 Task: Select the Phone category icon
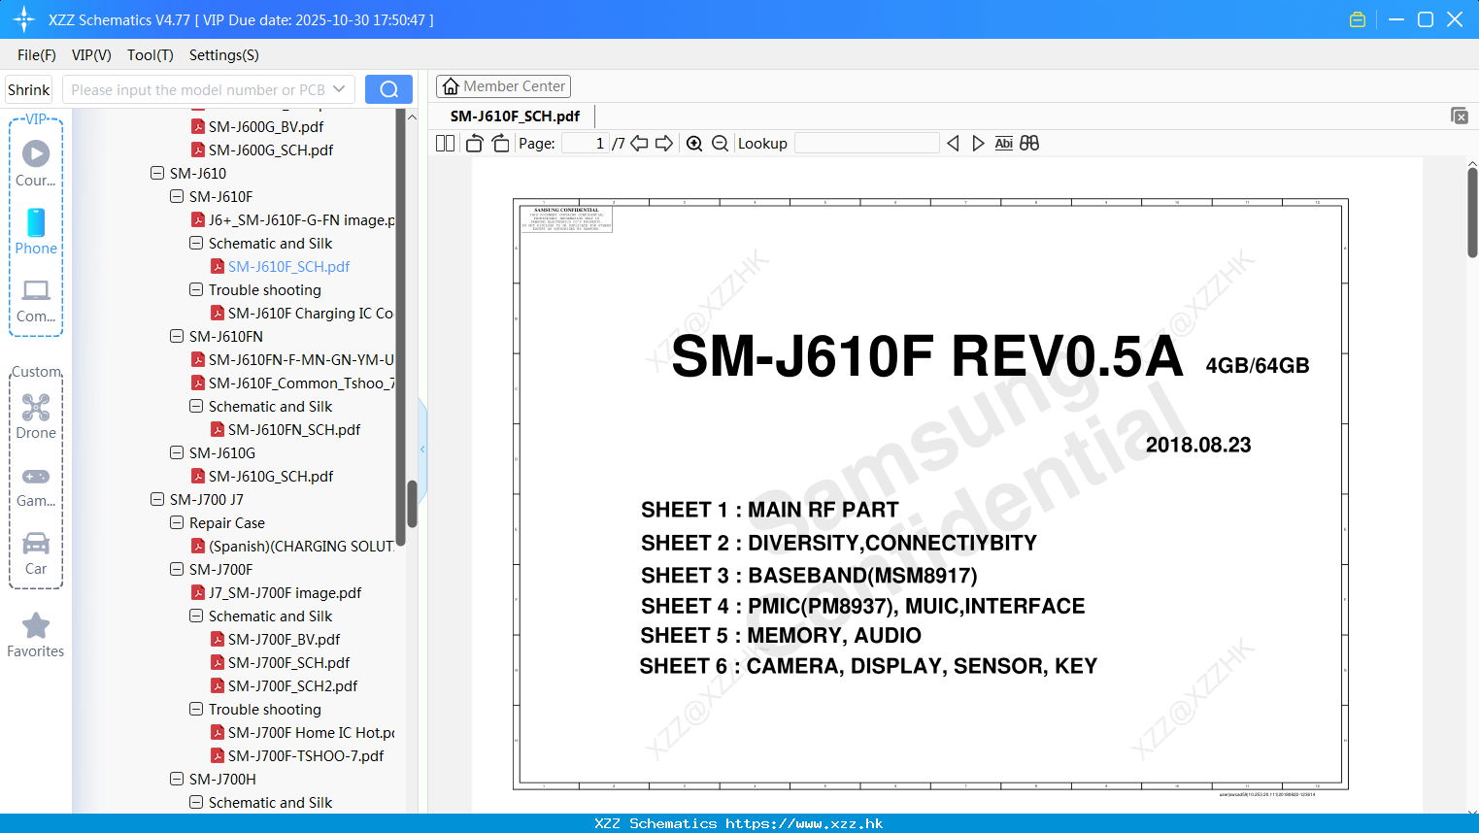coord(36,232)
